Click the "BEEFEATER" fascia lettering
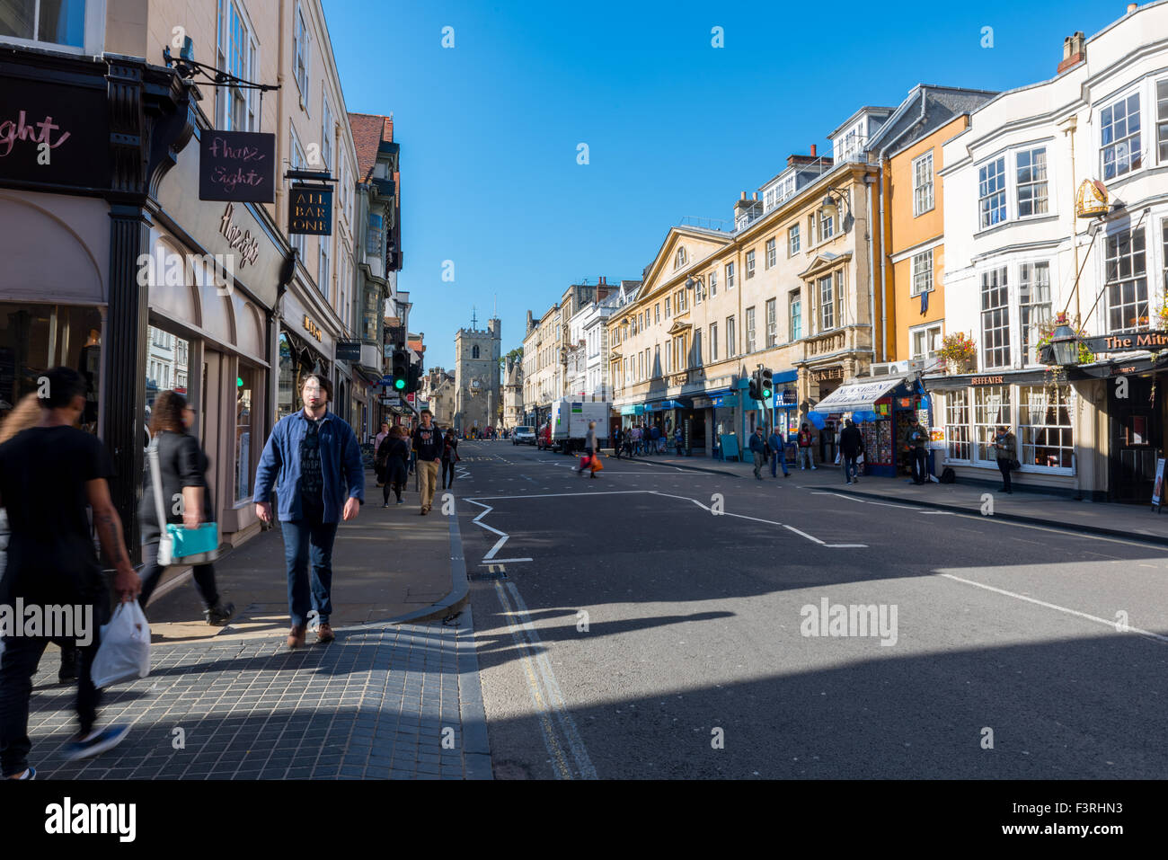This screenshot has height=860, width=1168. point(987,380)
